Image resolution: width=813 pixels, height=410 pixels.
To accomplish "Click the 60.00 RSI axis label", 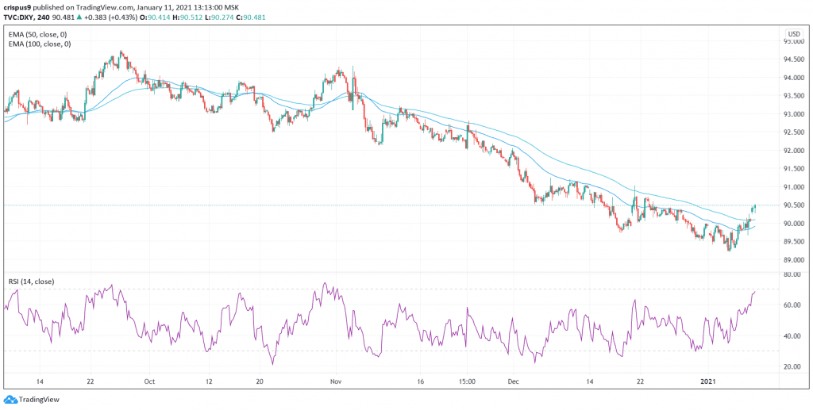I will pos(792,305).
